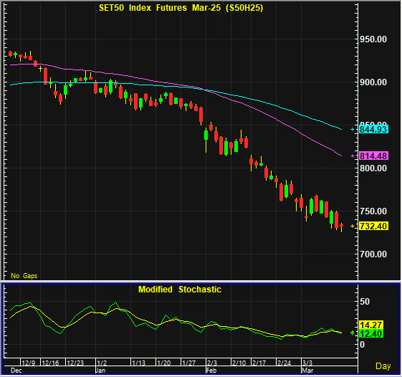This screenshot has width=402, height=377.
Task: Click the 950.00 price axis level
Action: point(373,39)
